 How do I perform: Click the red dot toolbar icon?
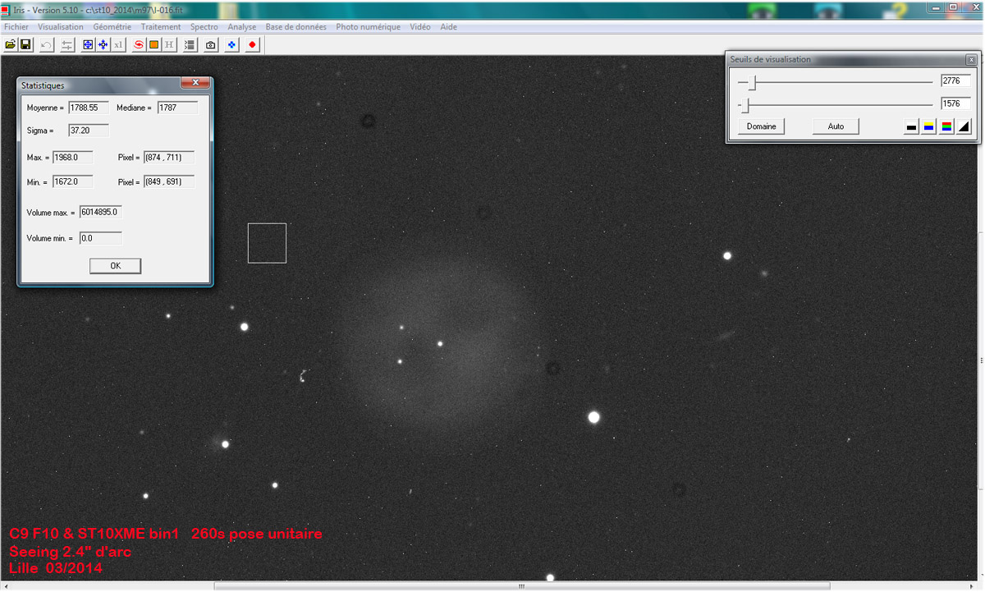252,44
